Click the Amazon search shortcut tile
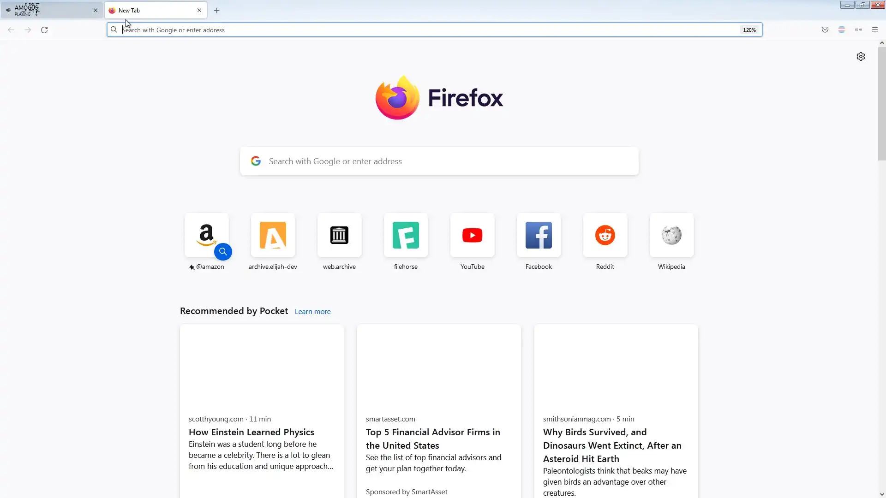886x498 pixels. click(206, 236)
